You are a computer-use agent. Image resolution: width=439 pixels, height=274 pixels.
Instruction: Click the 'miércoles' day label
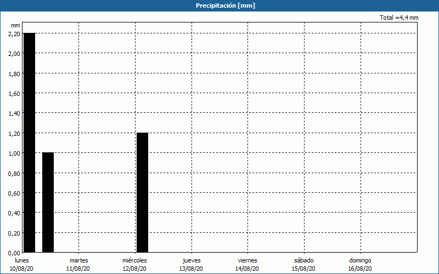tap(134, 260)
